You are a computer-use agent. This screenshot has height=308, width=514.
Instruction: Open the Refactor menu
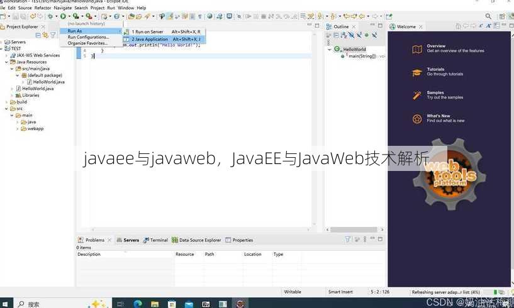coord(43,8)
